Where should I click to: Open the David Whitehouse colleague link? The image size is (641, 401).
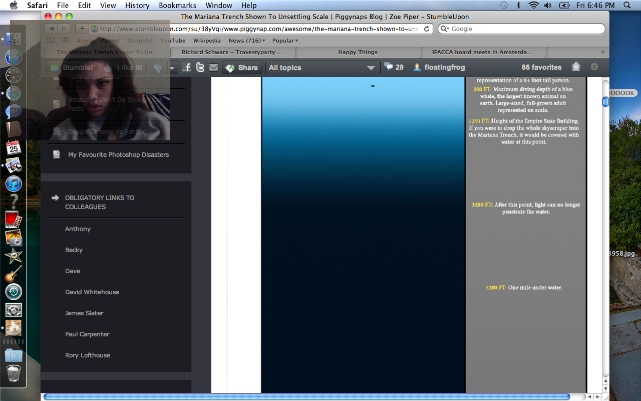point(92,292)
